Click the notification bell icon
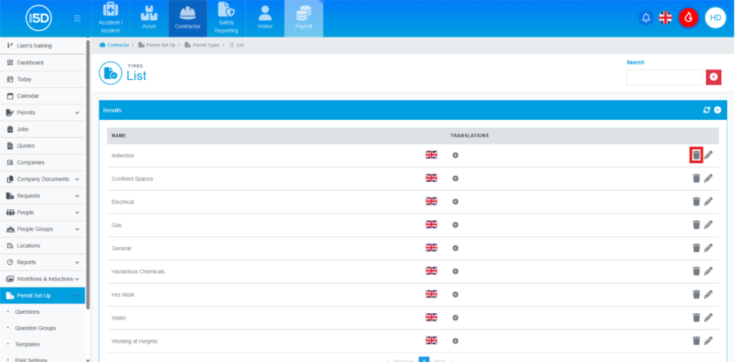Image resolution: width=736 pixels, height=362 pixels. point(646,18)
